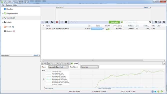Open the Options menu
The width and height of the screenshot is (167, 94).
coord(9,5)
